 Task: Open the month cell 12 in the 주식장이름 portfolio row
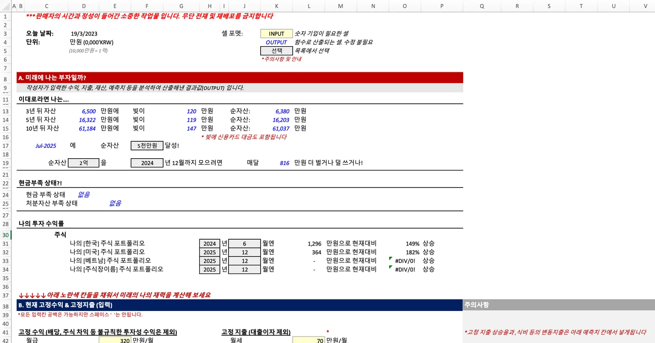[x=245, y=270]
